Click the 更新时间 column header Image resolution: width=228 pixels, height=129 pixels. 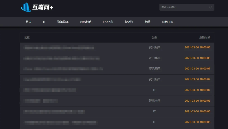point(205,37)
